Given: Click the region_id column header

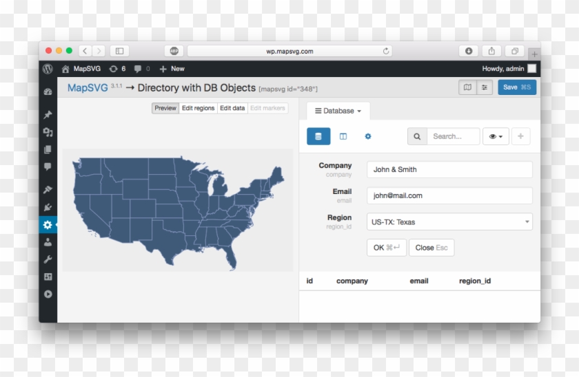Looking at the screenshot, I should [475, 281].
